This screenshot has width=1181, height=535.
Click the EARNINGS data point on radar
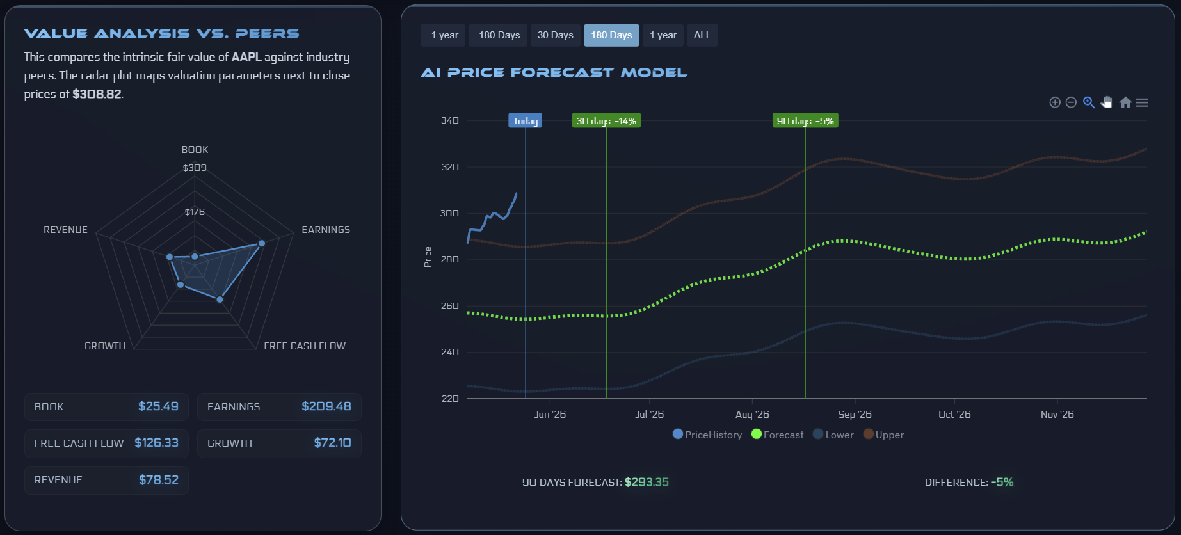click(x=261, y=243)
